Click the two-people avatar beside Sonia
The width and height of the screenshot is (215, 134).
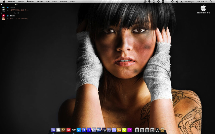(4, 7)
